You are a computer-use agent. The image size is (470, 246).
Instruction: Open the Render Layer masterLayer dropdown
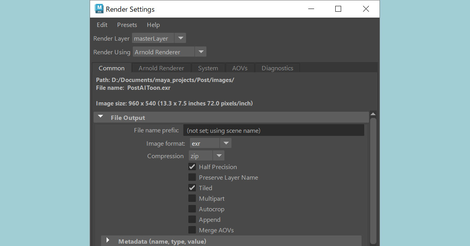pyautogui.click(x=159, y=38)
